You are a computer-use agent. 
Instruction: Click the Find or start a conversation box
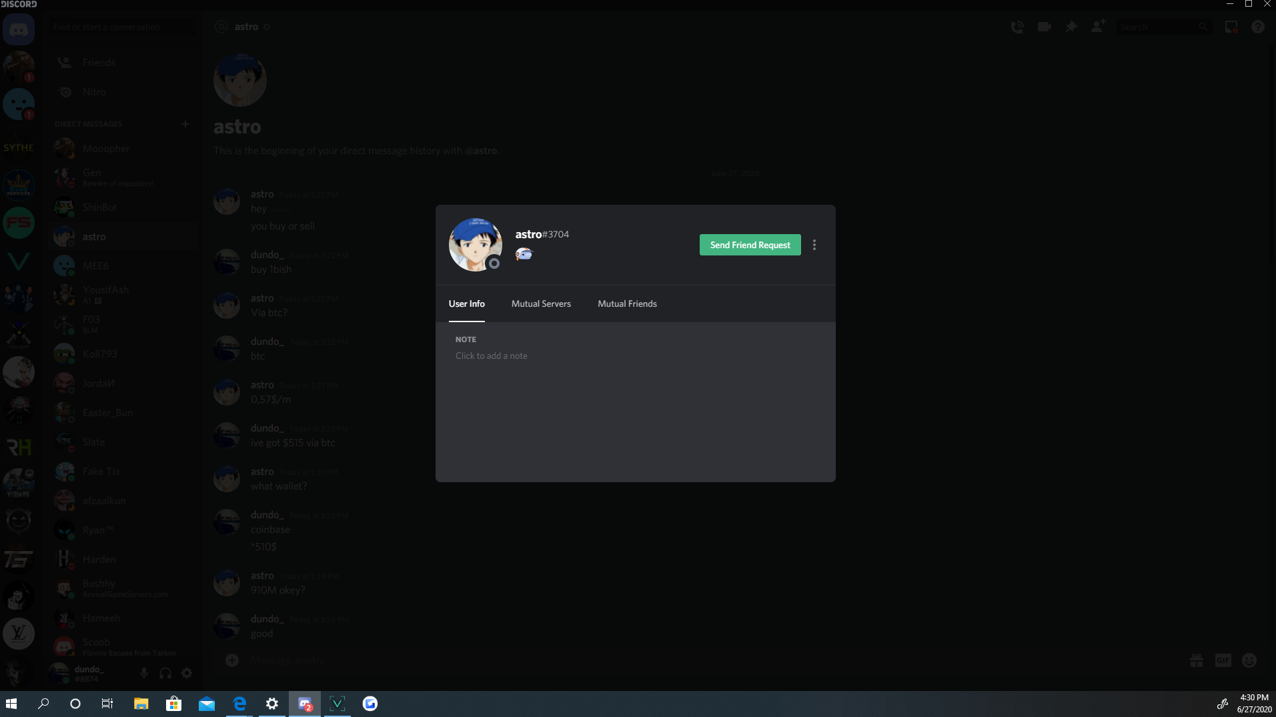tap(123, 27)
